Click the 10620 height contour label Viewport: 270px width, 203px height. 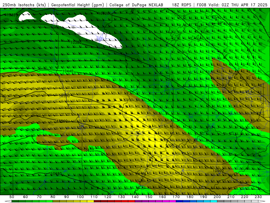pos(89,150)
